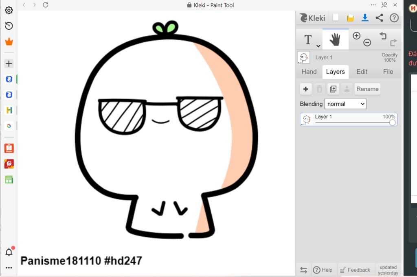Open the Feedback link
417x277 pixels.
(355, 270)
